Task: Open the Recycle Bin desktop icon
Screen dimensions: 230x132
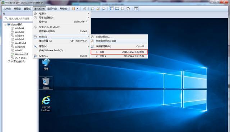Action: [46, 83]
